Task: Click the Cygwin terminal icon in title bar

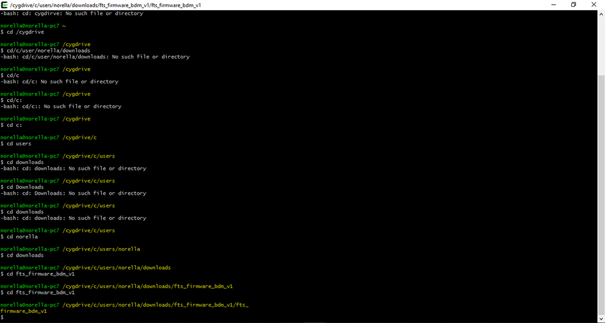Action: 5,5
